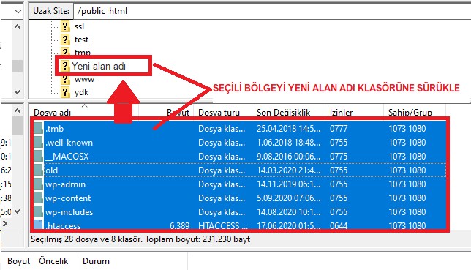The height and width of the screenshot is (270, 471).
Task: Click the Boyut queue column header
Action: (x=18, y=261)
